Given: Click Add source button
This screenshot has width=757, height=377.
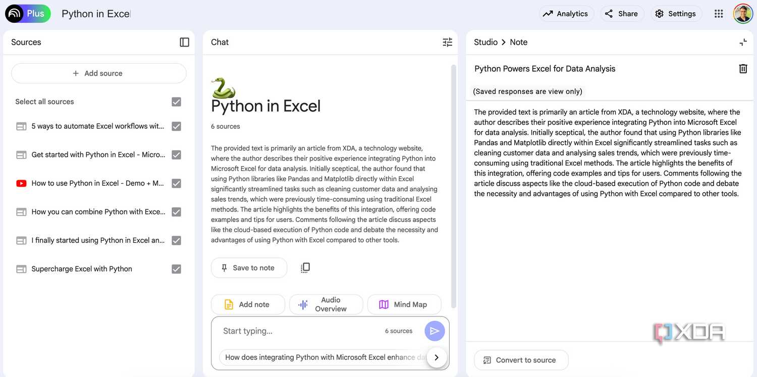Looking at the screenshot, I should point(99,73).
